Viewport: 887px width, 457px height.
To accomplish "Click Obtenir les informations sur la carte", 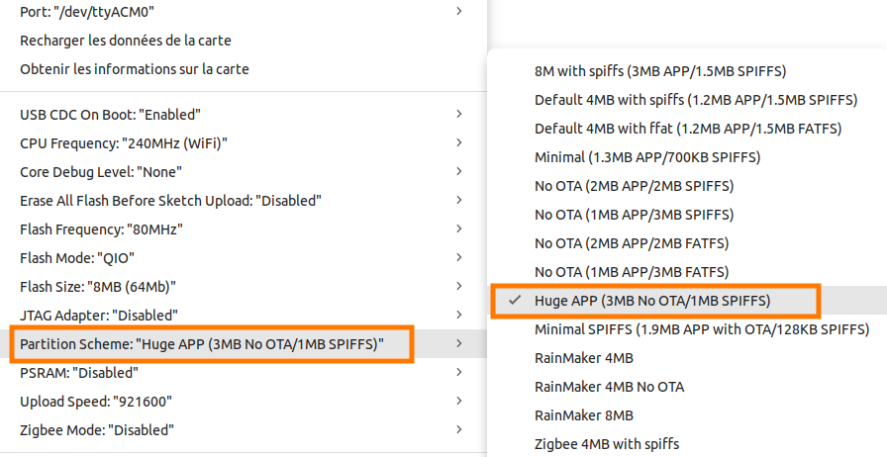I will [135, 69].
